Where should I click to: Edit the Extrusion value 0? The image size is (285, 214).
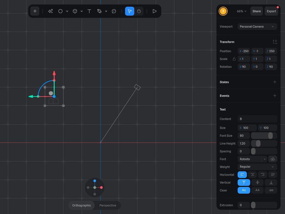pyautogui.click(x=243, y=205)
